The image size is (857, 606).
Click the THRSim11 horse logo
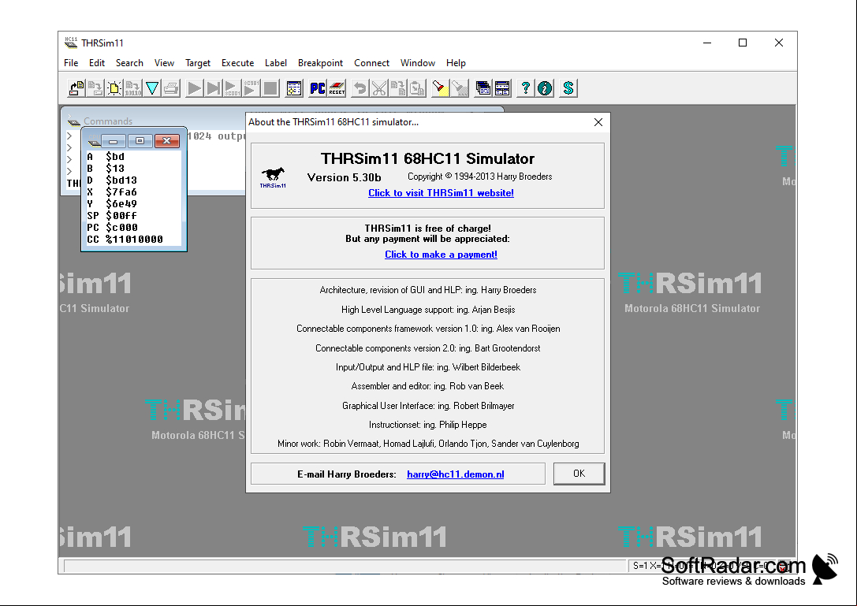[273, 177]
